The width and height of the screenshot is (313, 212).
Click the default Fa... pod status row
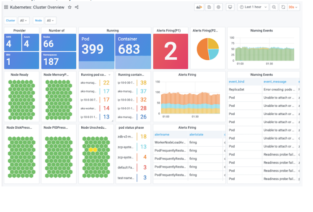pos(133,168)
